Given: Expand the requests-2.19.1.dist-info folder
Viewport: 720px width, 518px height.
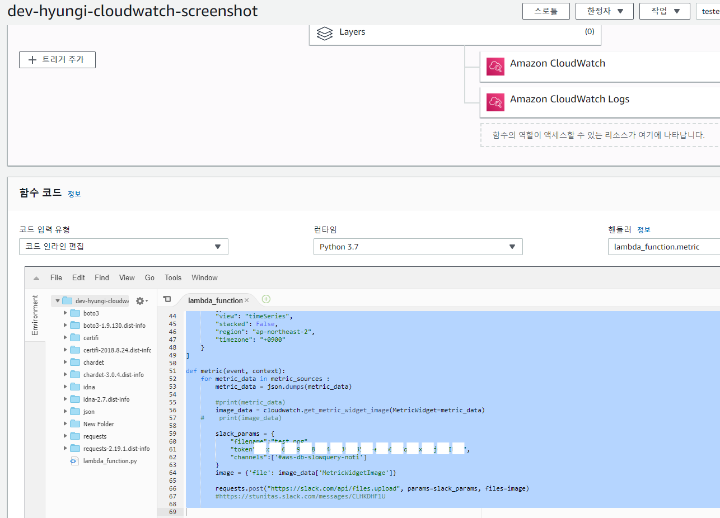Looking at the screenshot, I should coord(65,449).
